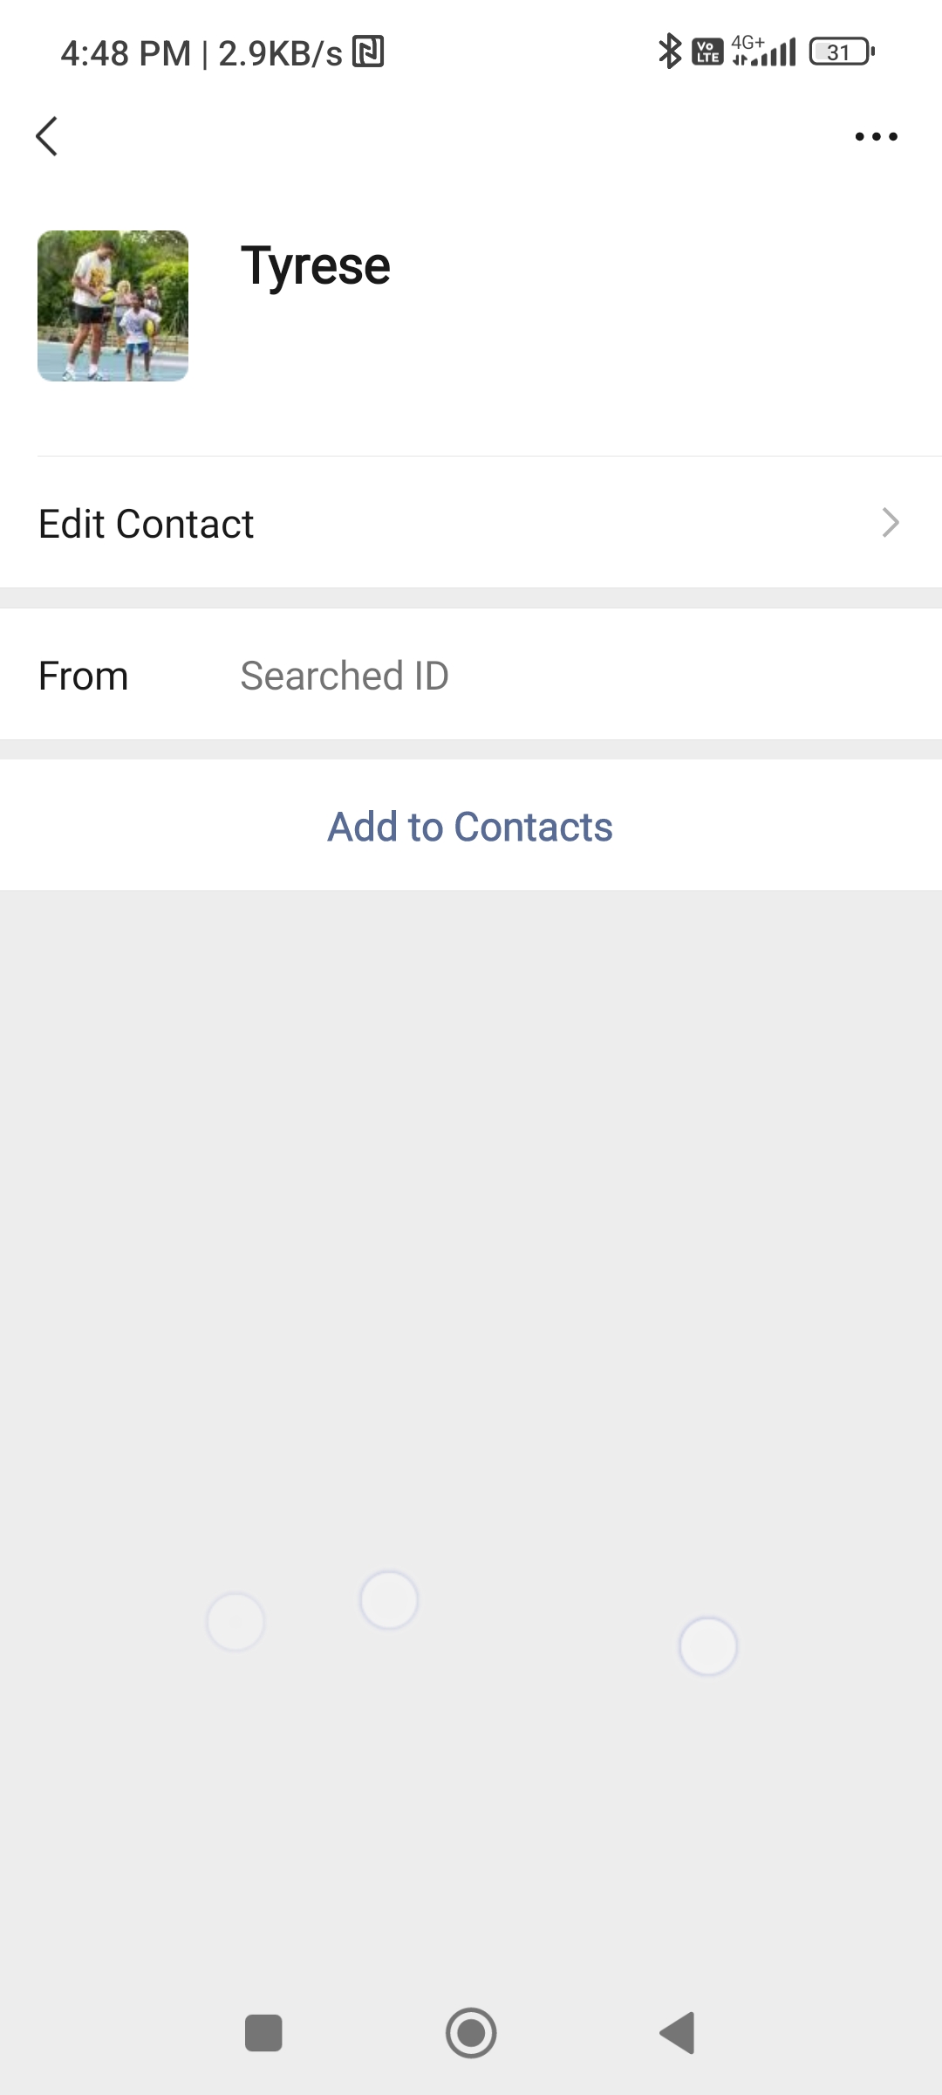942x2095 pixels.
Task: Tap the contact name Tyrese
Action: tap(315, 265)
